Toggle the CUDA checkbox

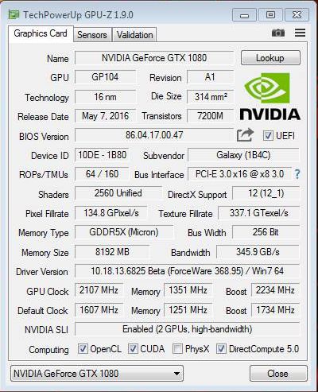pyautogui.click(x=133, y=348)
